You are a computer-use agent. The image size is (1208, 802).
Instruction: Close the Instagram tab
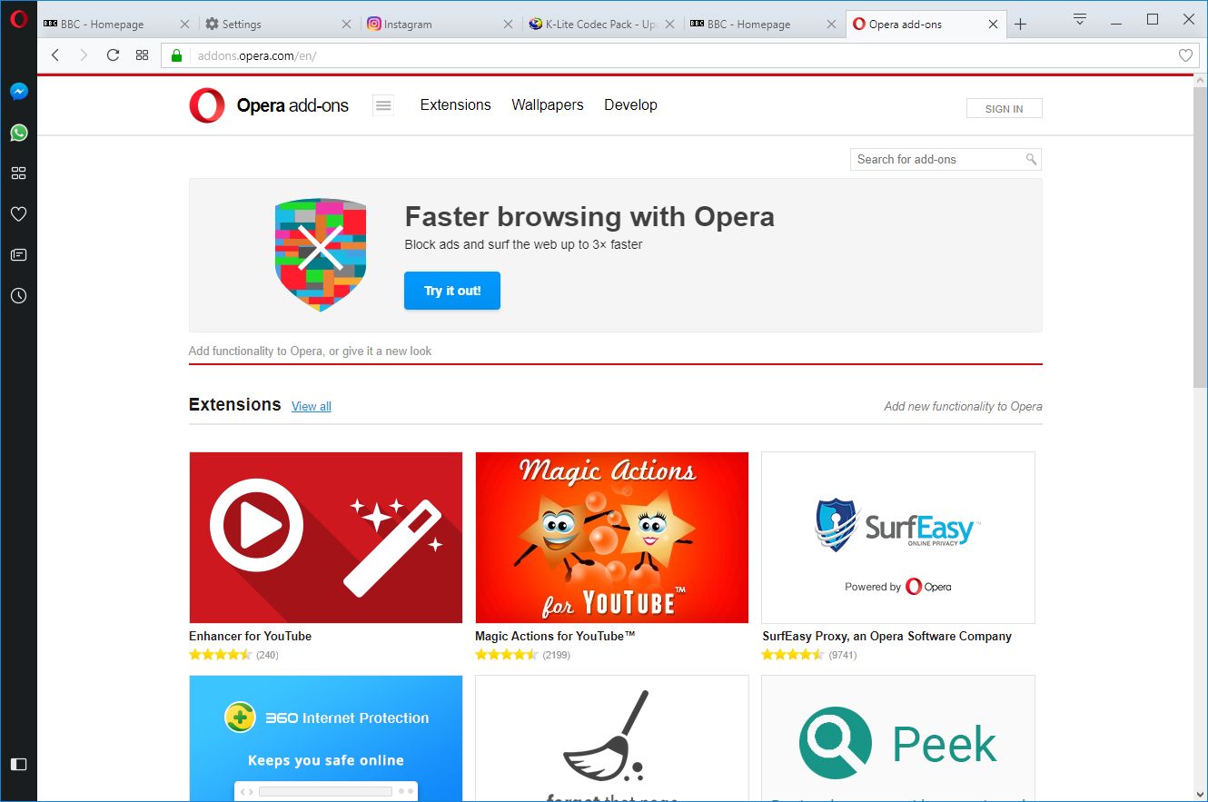pos(508,25)
